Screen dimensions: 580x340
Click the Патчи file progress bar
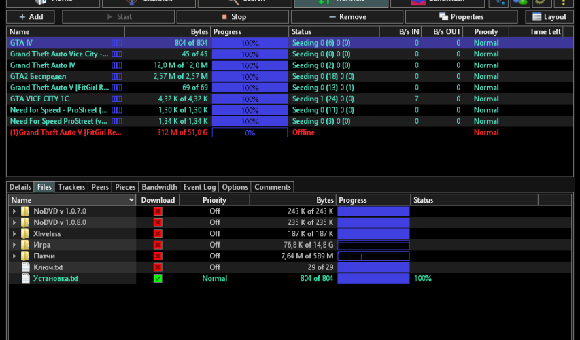pos(373,256)
